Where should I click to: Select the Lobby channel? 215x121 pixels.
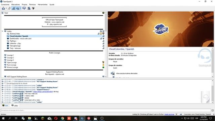tap(9, 31)
